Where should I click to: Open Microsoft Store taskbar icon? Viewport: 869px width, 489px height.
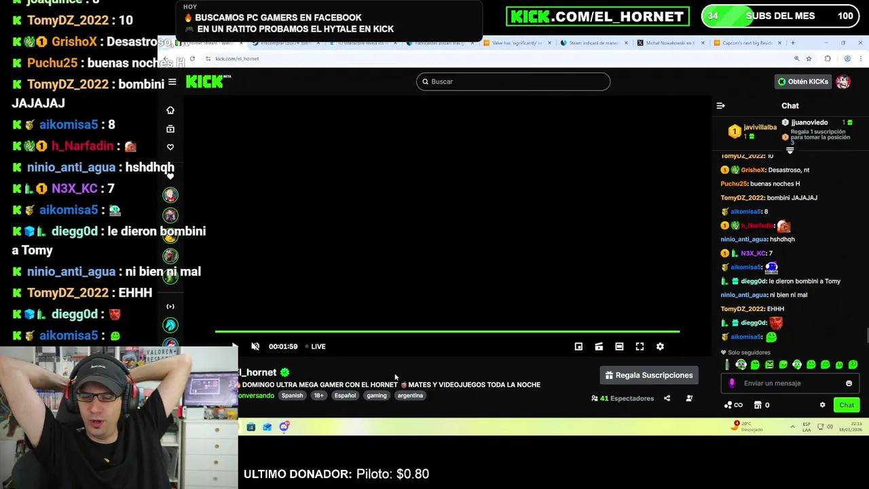coord(251,427)
